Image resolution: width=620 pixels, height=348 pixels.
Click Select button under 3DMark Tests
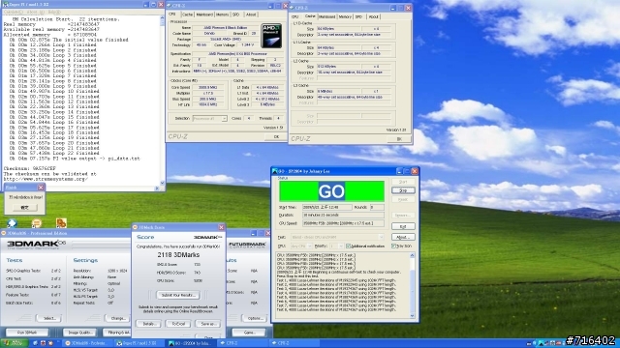click(49, 318)
